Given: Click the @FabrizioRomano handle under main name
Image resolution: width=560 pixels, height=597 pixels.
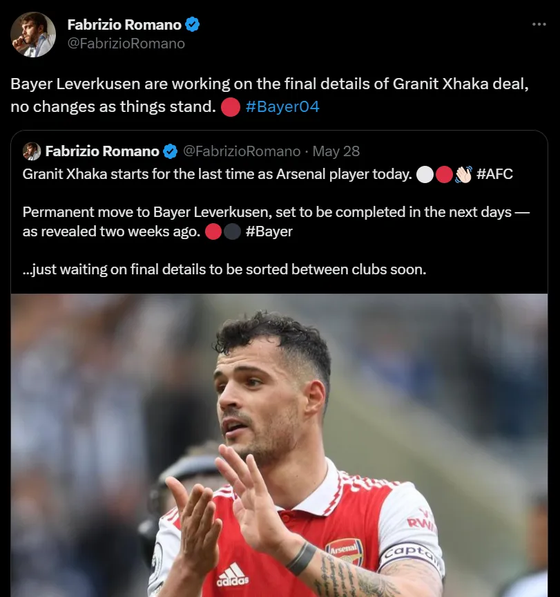Looking at the screenshot, I should (x=126, y=44).
